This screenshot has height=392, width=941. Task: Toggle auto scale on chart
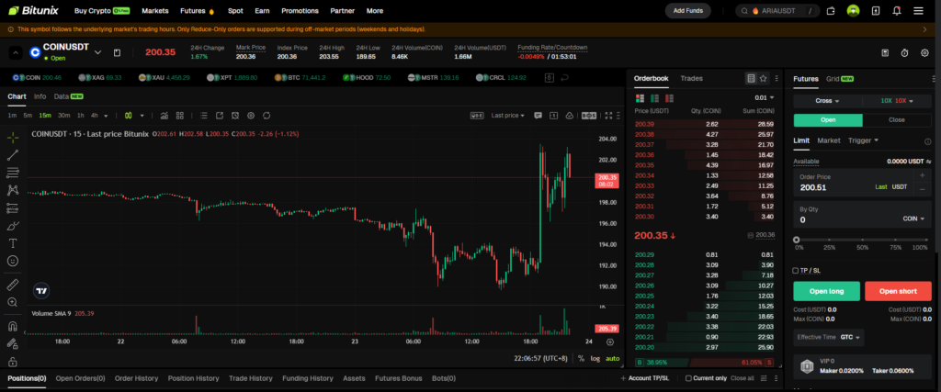(612, 358)
